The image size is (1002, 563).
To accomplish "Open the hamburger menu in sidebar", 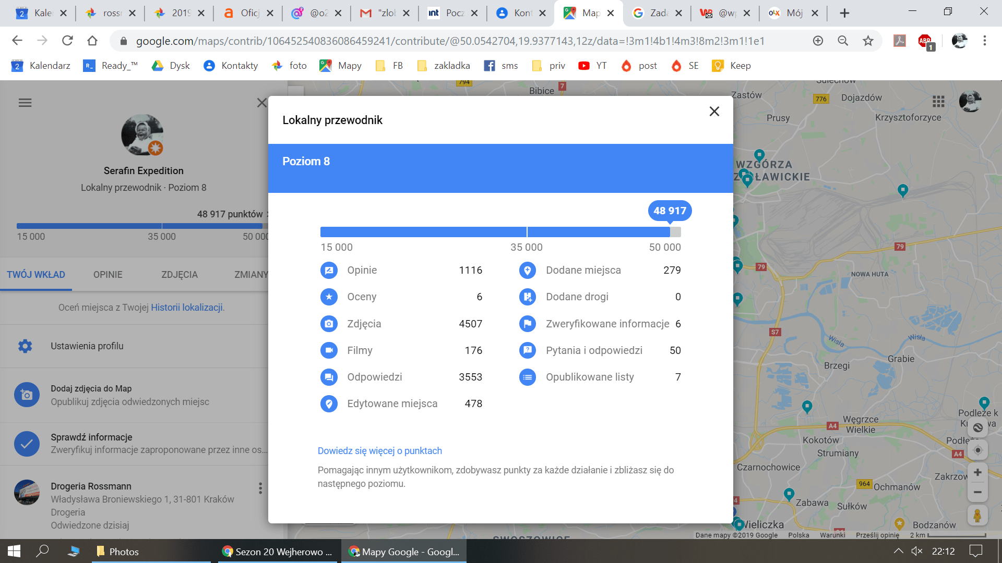I will (x=25, y=103).
